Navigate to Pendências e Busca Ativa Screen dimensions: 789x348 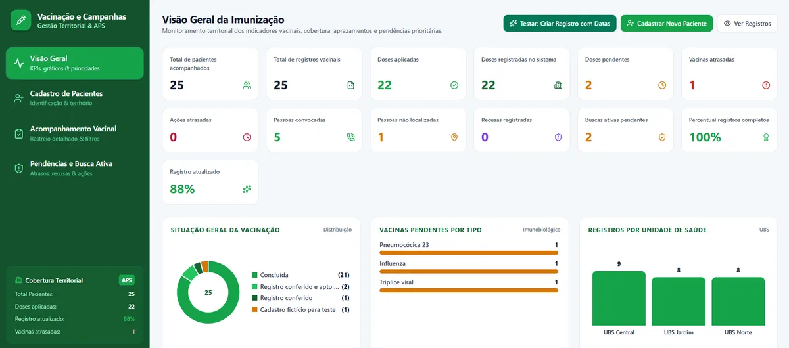74,168
